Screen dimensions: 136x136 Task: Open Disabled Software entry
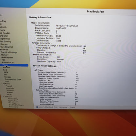(x=16, y=105)
